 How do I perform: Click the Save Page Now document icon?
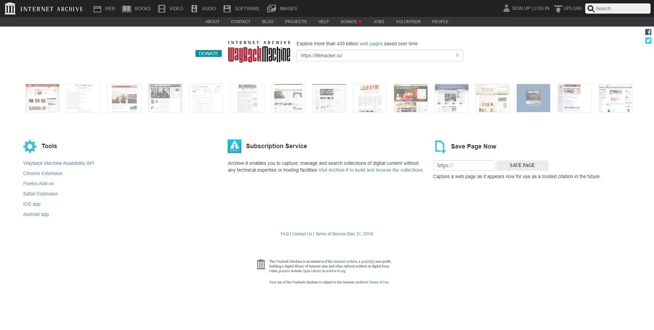coord(440,147)
